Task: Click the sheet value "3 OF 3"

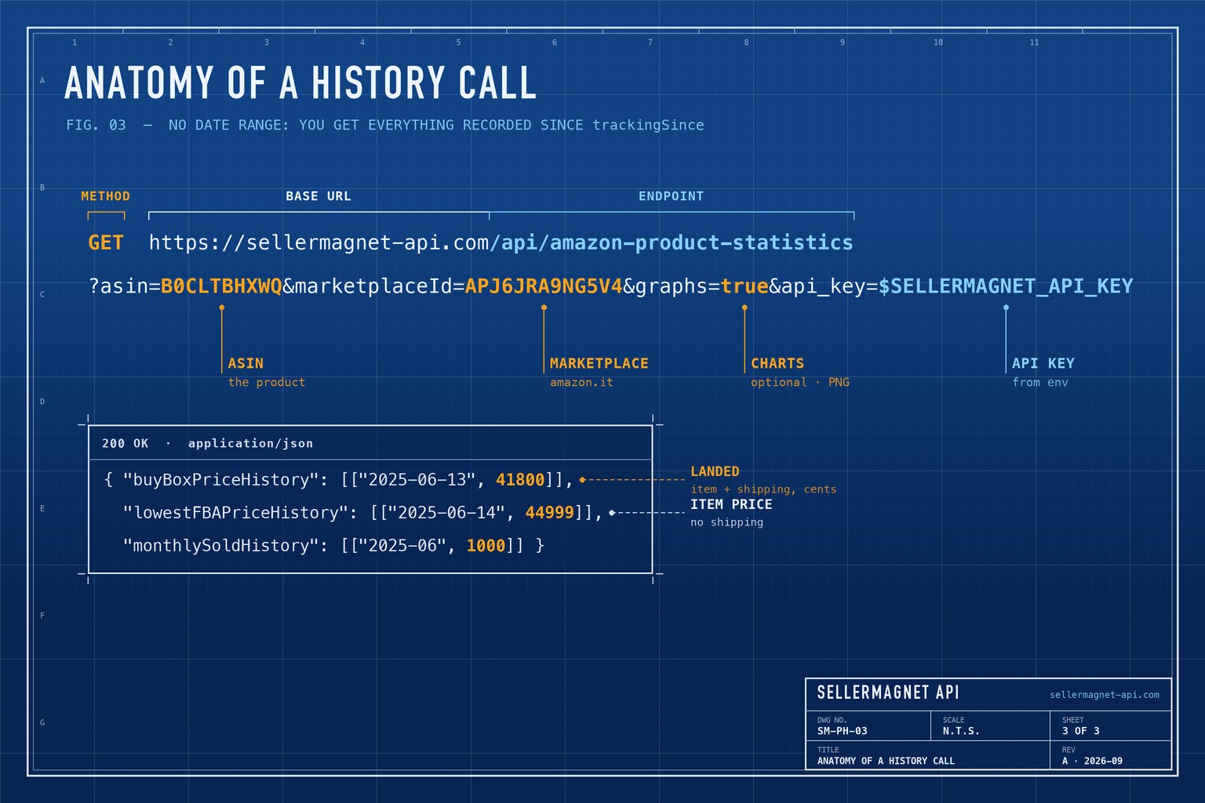Action: (x=1081, y=731)
